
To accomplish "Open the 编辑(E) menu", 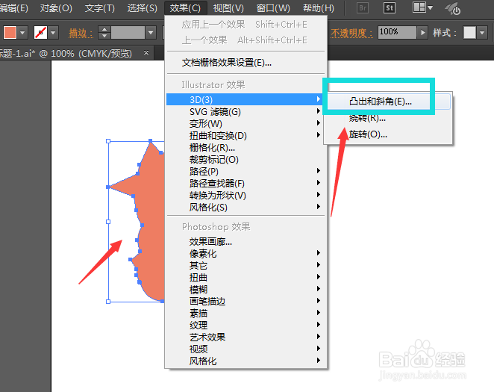I will [14, 8].
